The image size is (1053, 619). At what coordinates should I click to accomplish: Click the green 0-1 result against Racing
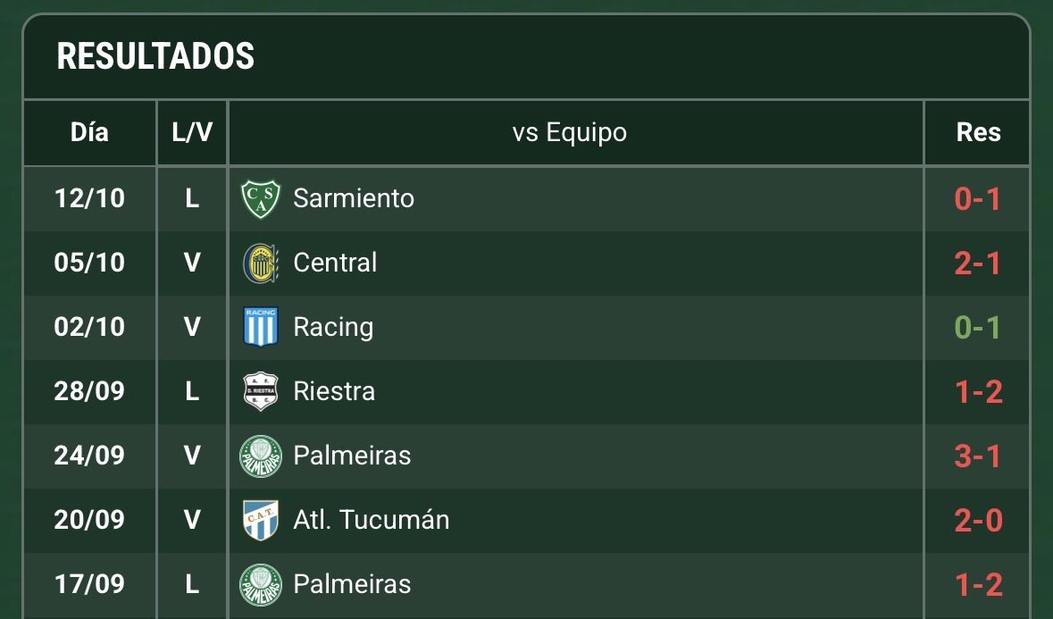click(978, 327)
